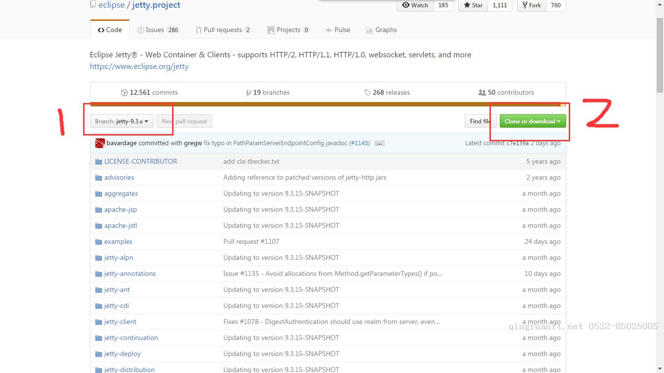Open the Pull requests tab
The width and height of the screenshot is (664, 373).
click(x=223, y=30)
